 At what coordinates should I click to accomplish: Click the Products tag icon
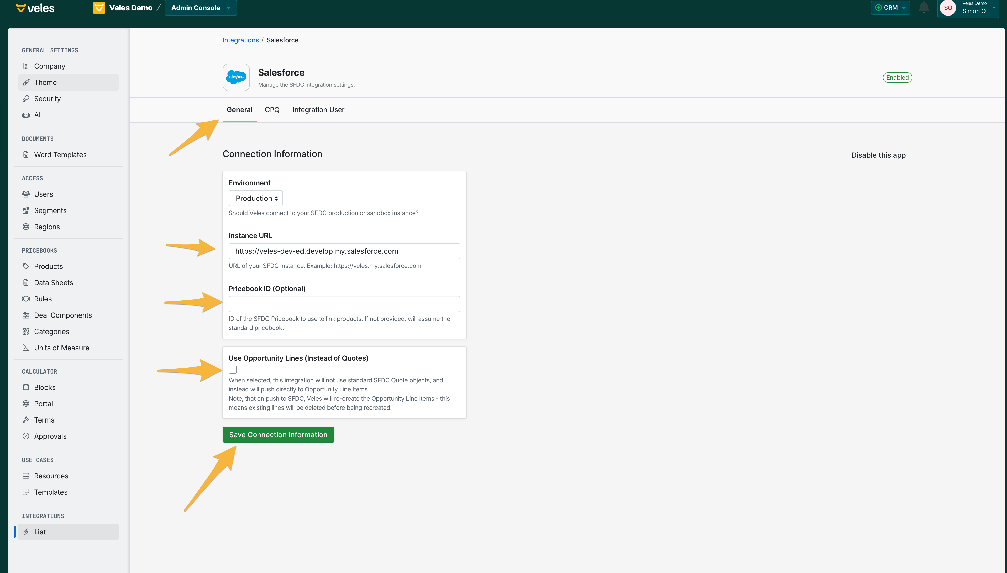(x=26, y=266)
